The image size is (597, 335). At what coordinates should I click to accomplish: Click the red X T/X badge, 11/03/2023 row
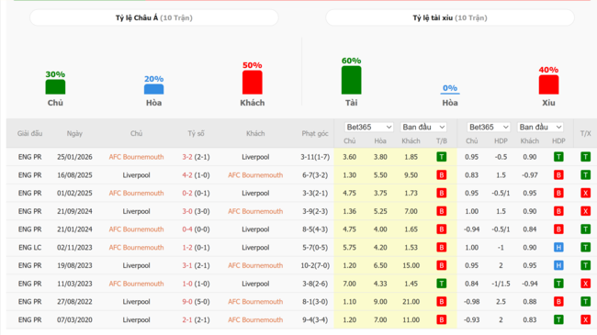pos(585,284)
